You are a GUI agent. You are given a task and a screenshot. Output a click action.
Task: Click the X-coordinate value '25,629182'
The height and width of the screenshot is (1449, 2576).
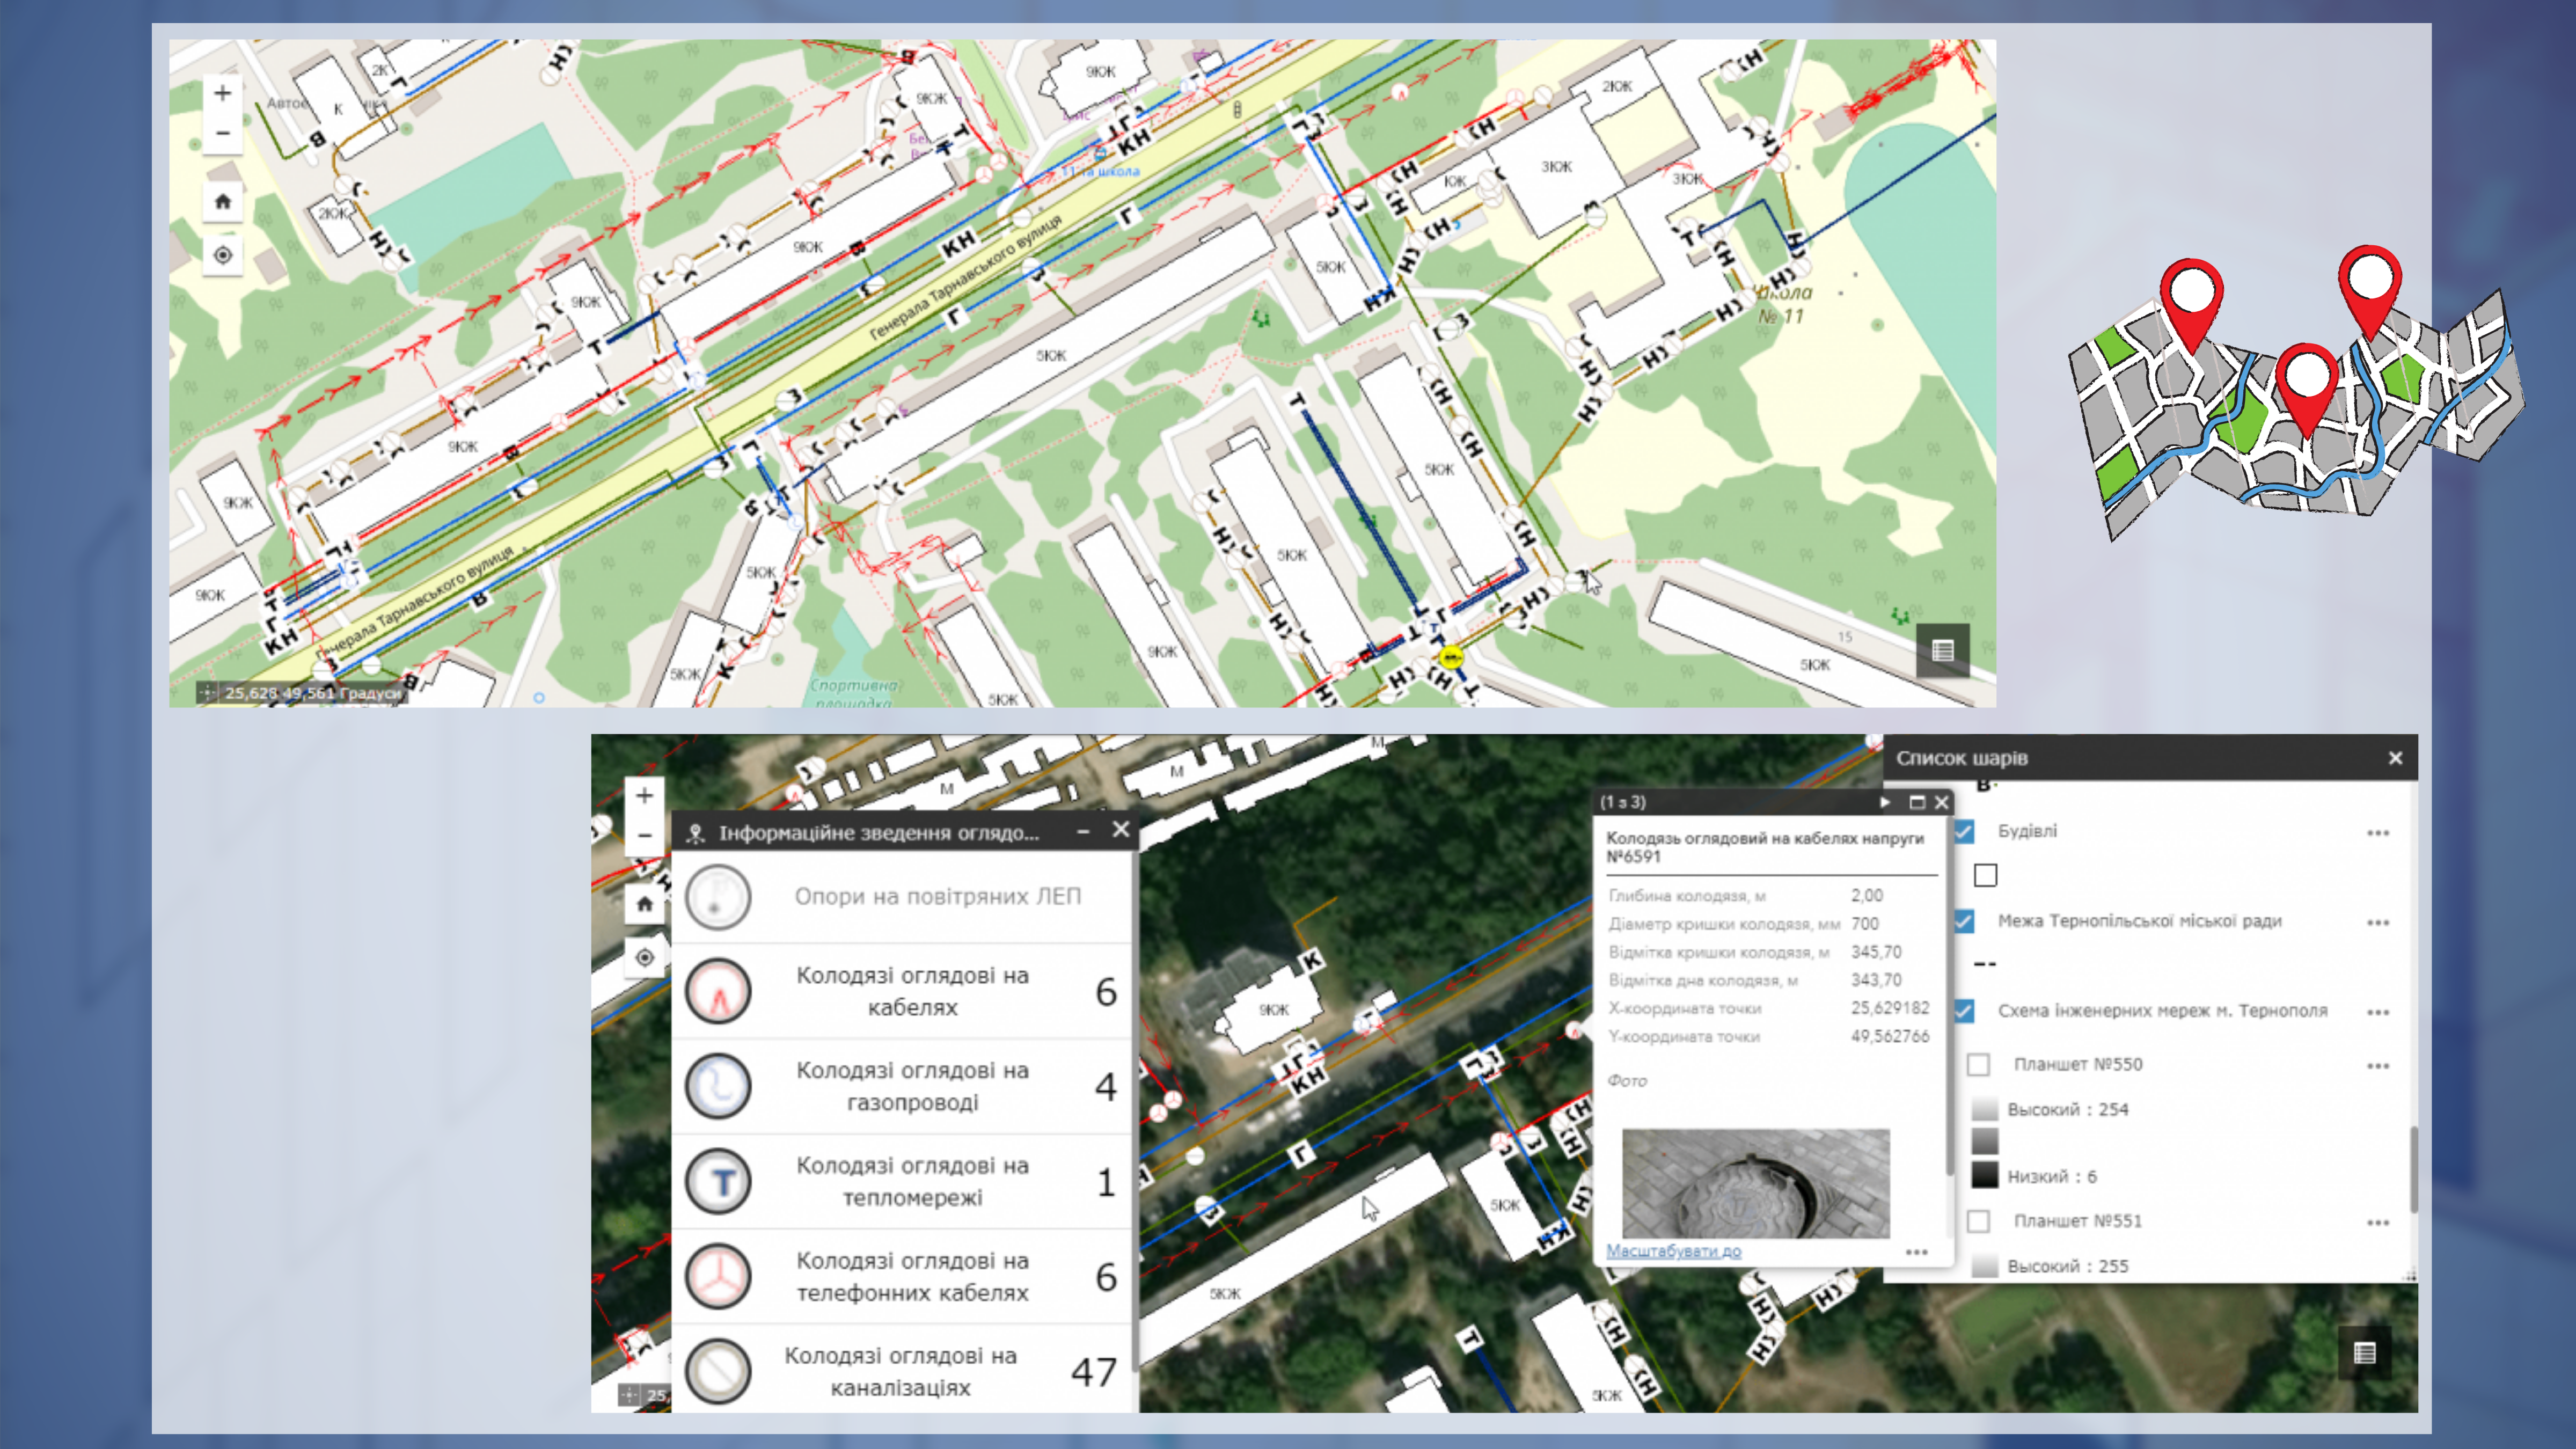pyautogui.click(x=1890, y=1007)
